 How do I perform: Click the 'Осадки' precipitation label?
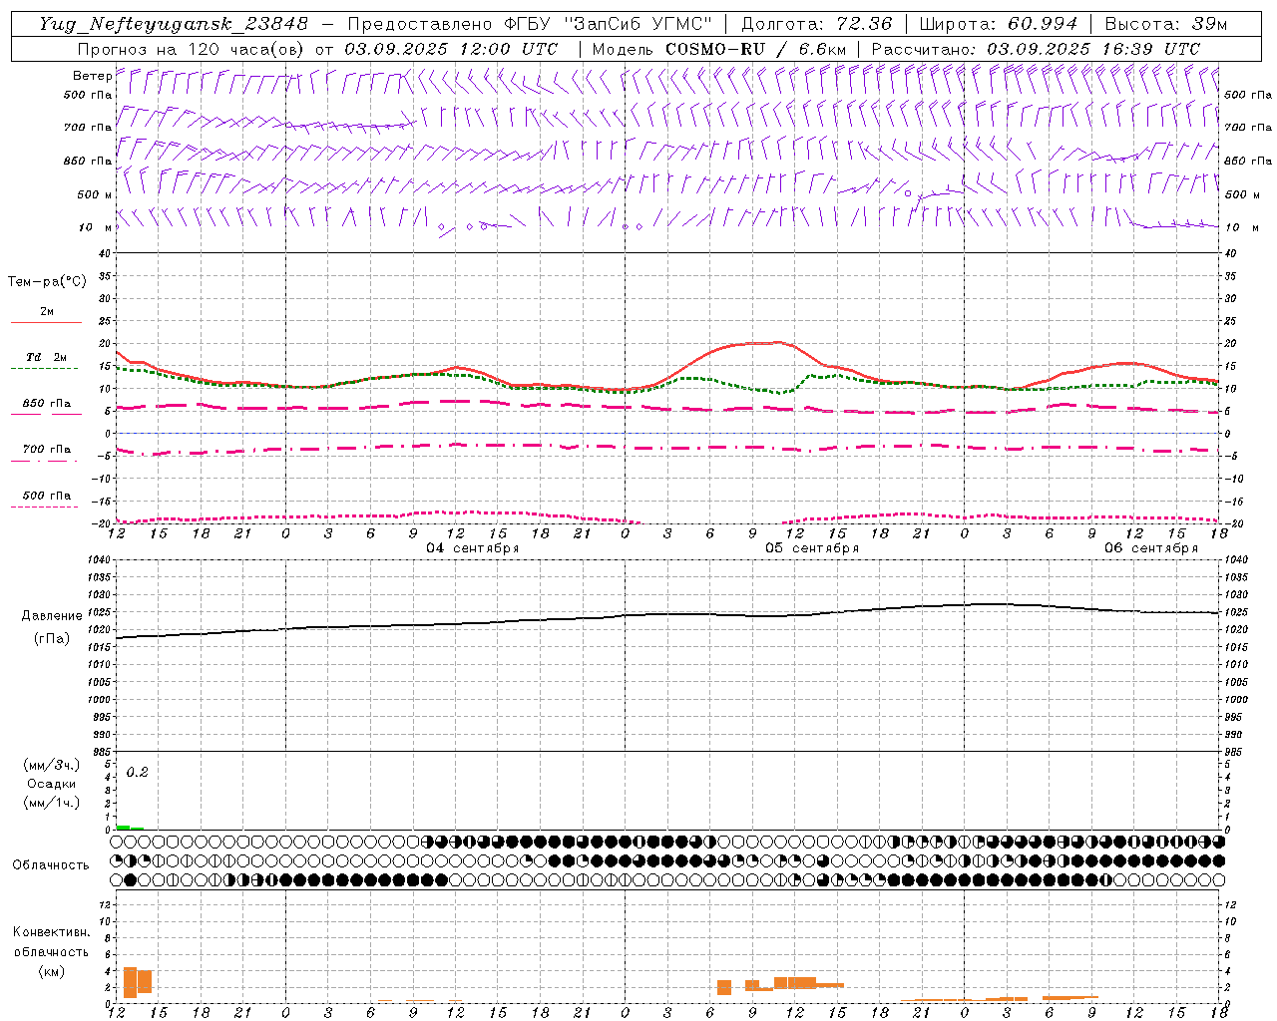(52, 784)
